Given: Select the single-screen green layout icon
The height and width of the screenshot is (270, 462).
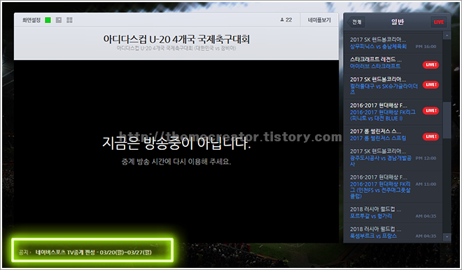Looking at the screenshot, I should (x=48, y=20).
